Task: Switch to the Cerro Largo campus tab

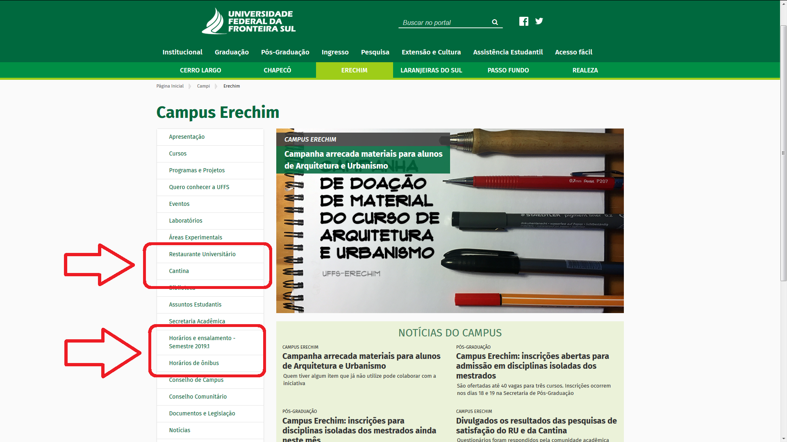Action: 200,70
